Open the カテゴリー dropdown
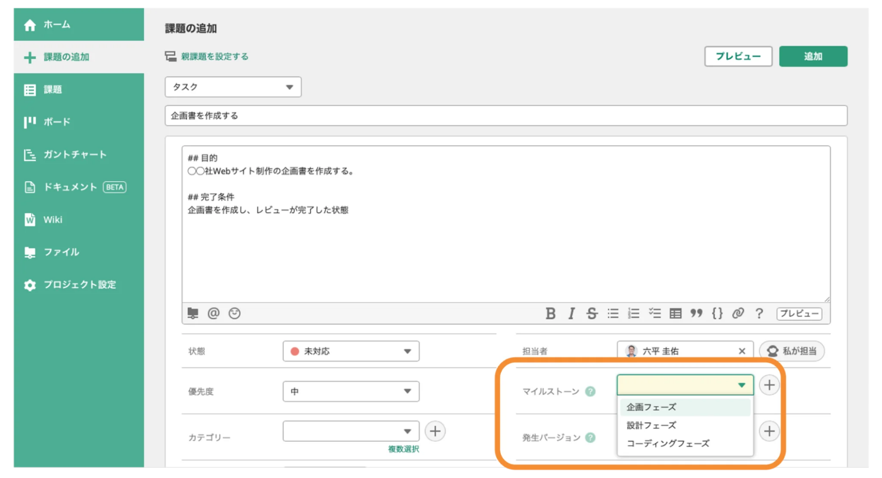882x478 pixels. click(351, 431)
